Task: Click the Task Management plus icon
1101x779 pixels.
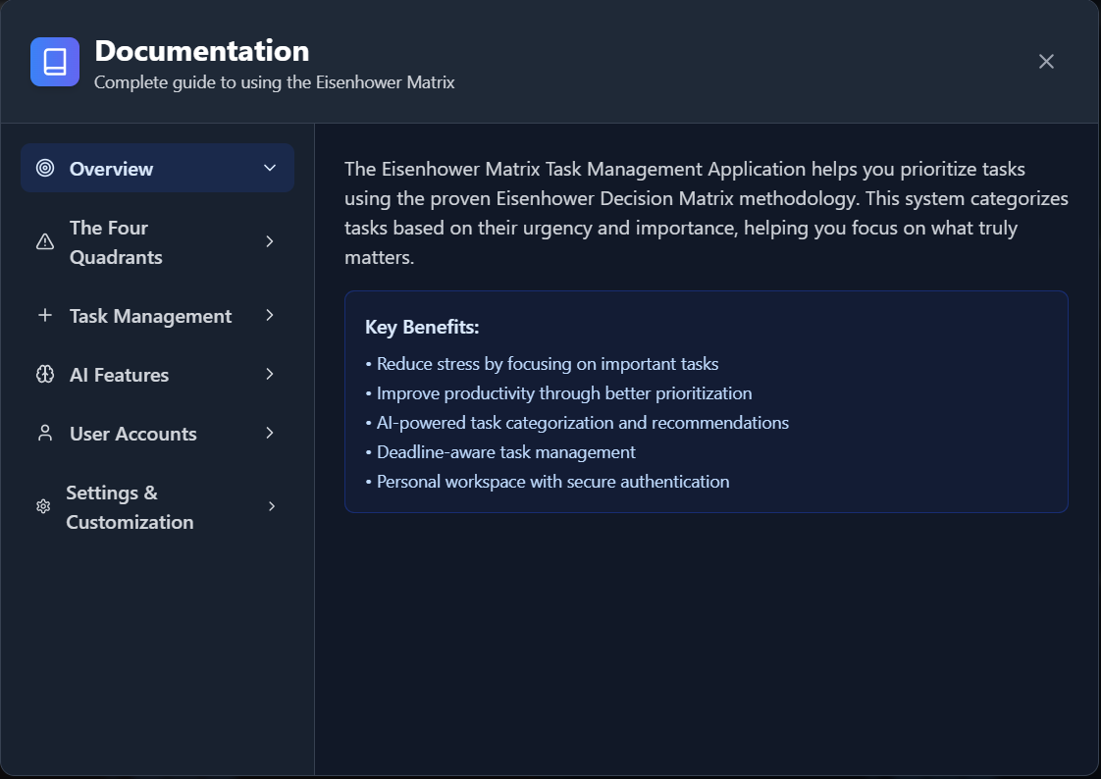Action: [45, 315]
